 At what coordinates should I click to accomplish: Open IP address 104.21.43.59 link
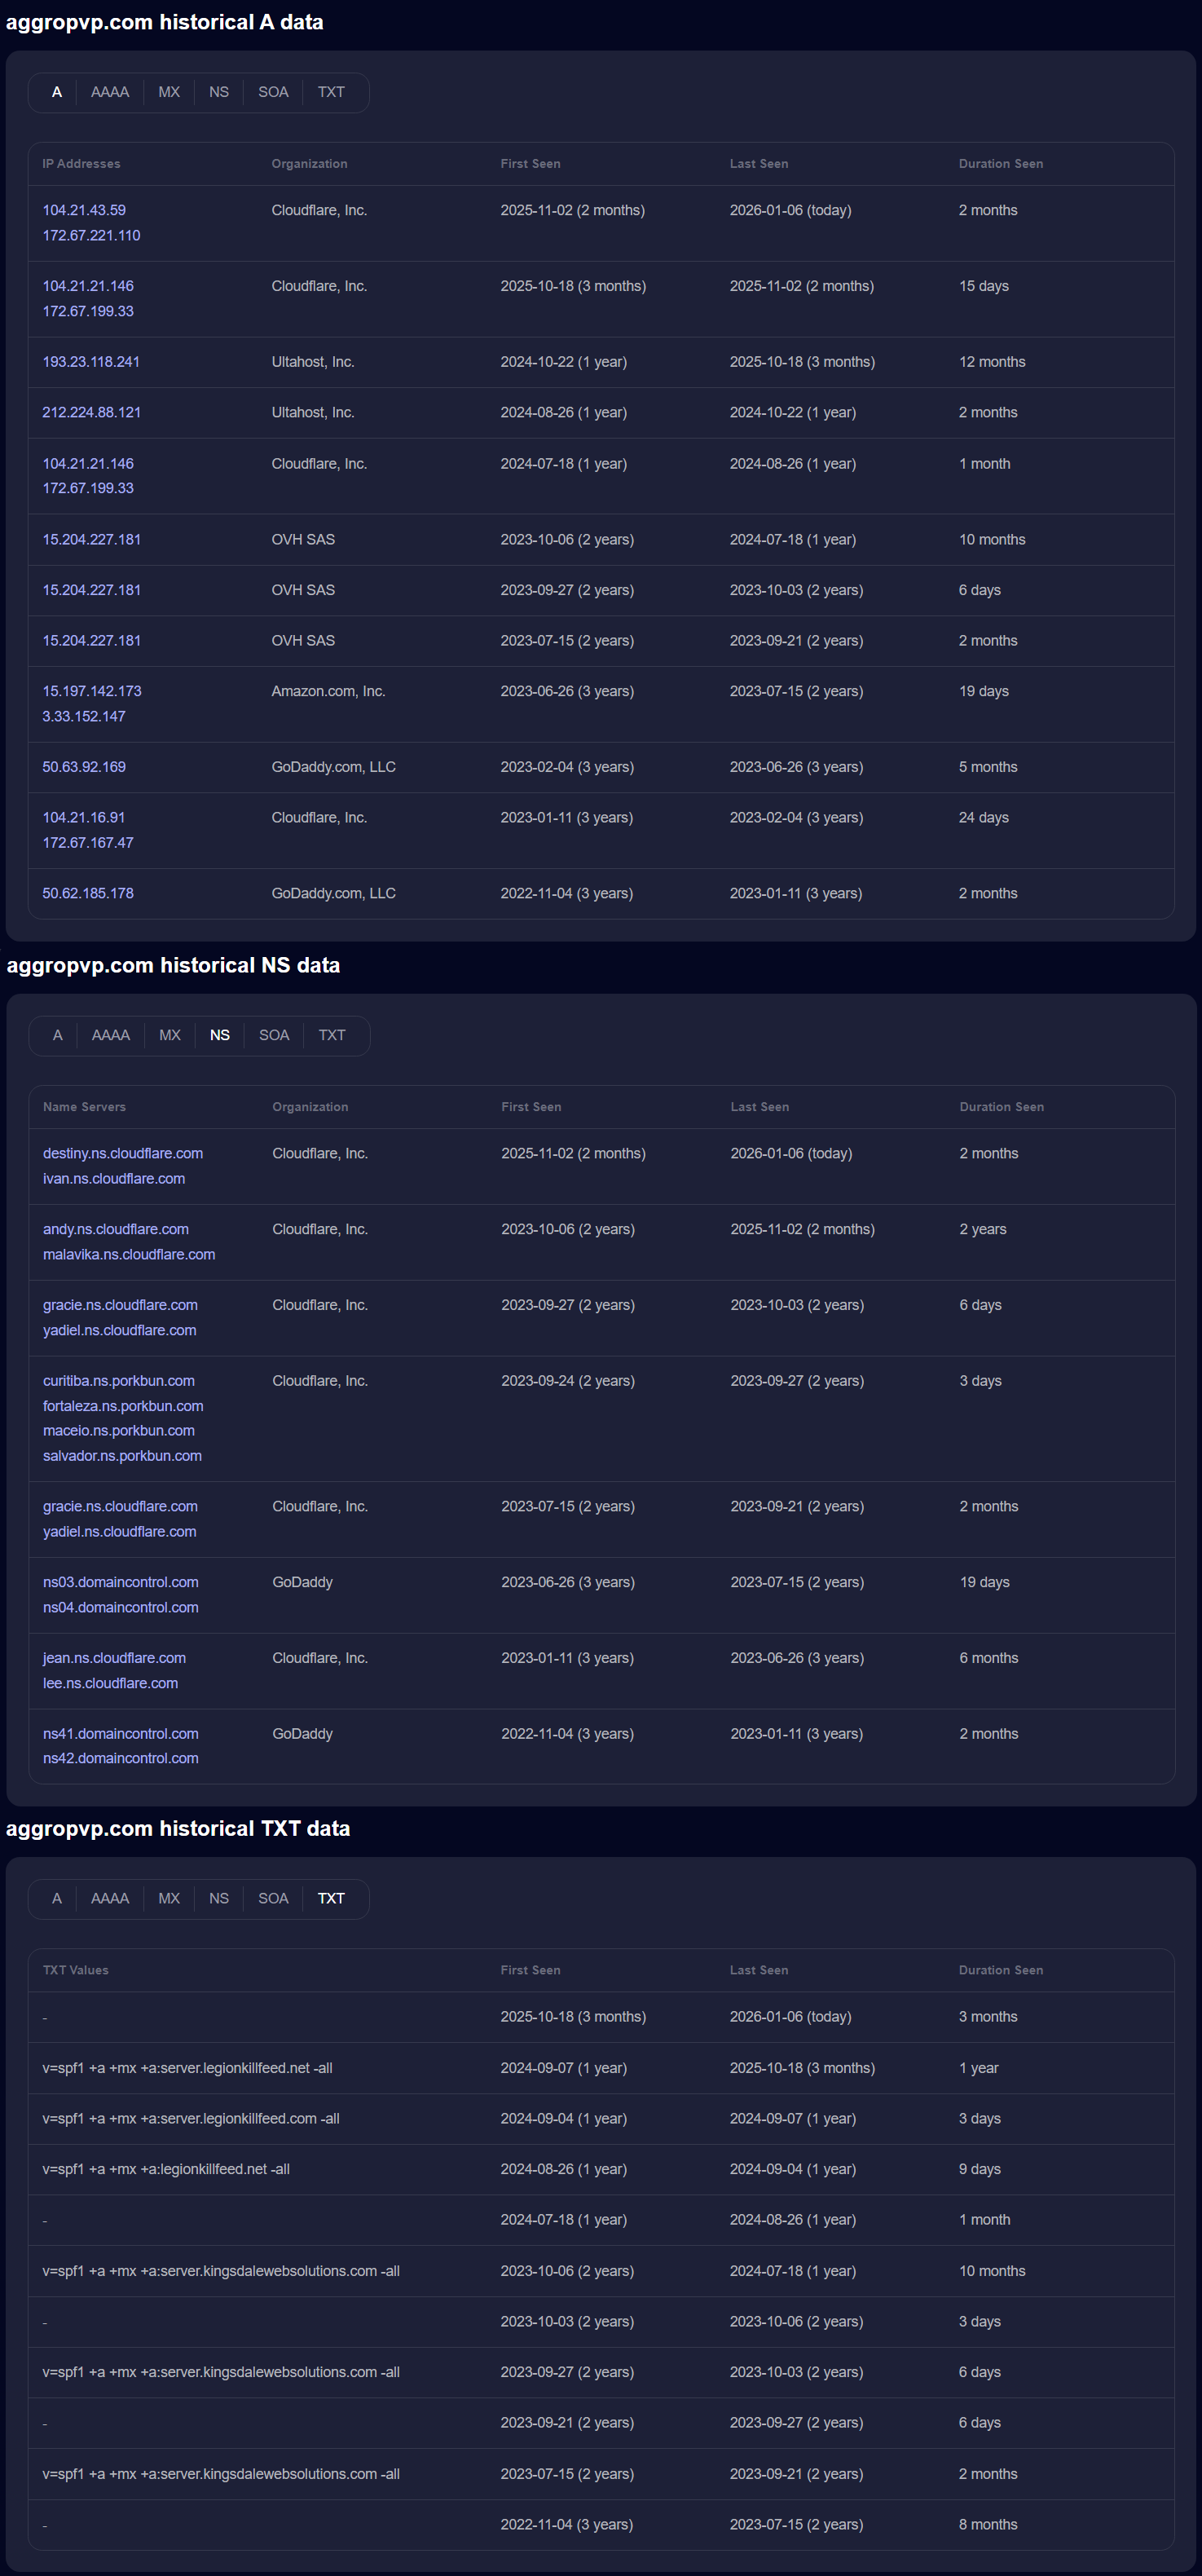[x=84, y=210]
